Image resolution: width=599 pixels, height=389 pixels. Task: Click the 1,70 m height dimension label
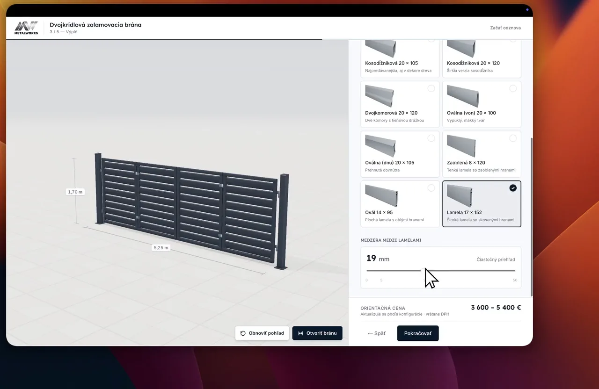[x=75, y=192]
